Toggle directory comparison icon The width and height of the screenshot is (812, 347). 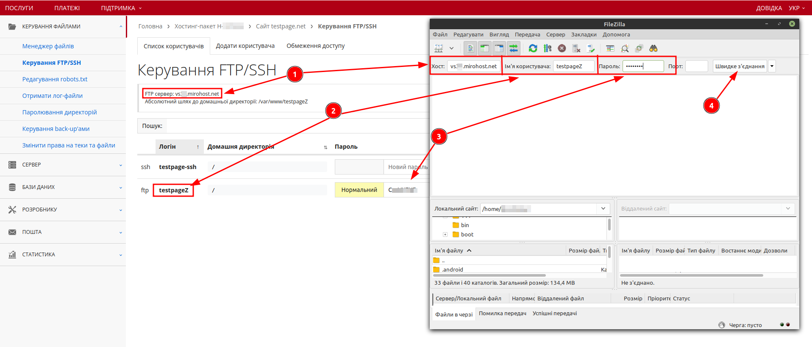[x=625, y=48]
